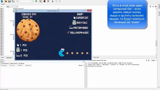
Task: Close the Cookie-Clicker game window
Action: 89,10
